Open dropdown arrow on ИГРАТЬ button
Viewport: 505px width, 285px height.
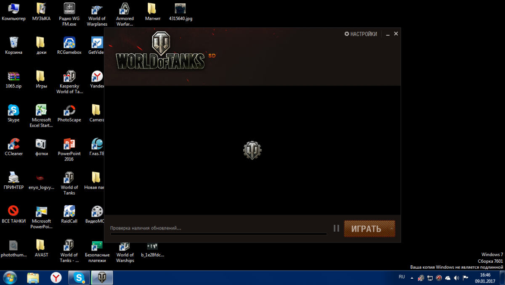[x=392, y=229]
